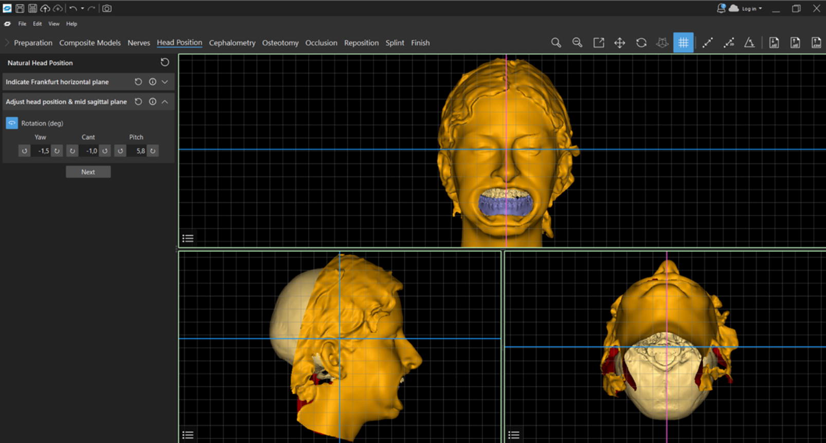Switch to the Cephalometry tab

click(232, 43)
